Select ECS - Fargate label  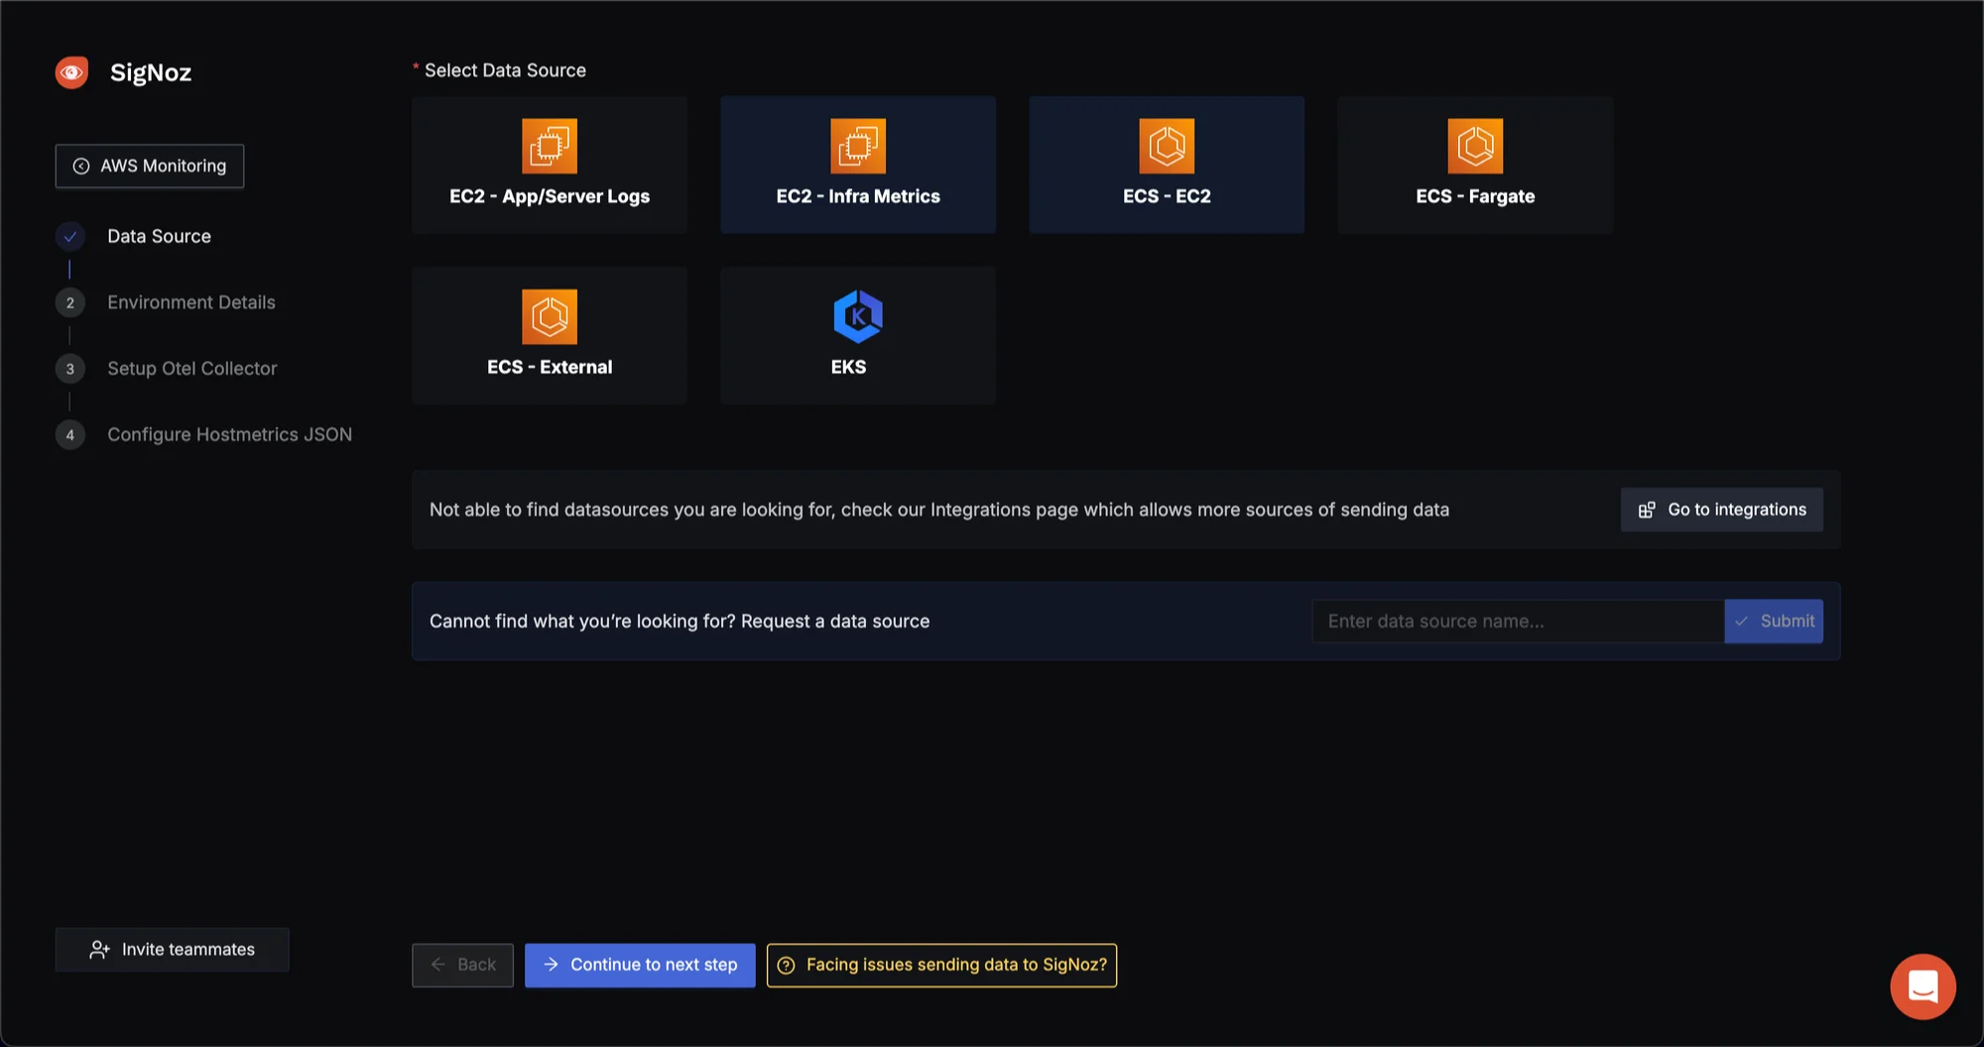pyautogui.click(x=1475, y=196)
